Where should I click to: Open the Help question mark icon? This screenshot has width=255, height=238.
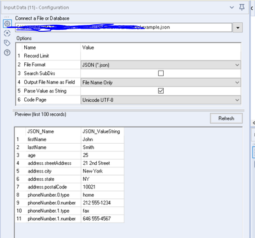pos(7,52)
